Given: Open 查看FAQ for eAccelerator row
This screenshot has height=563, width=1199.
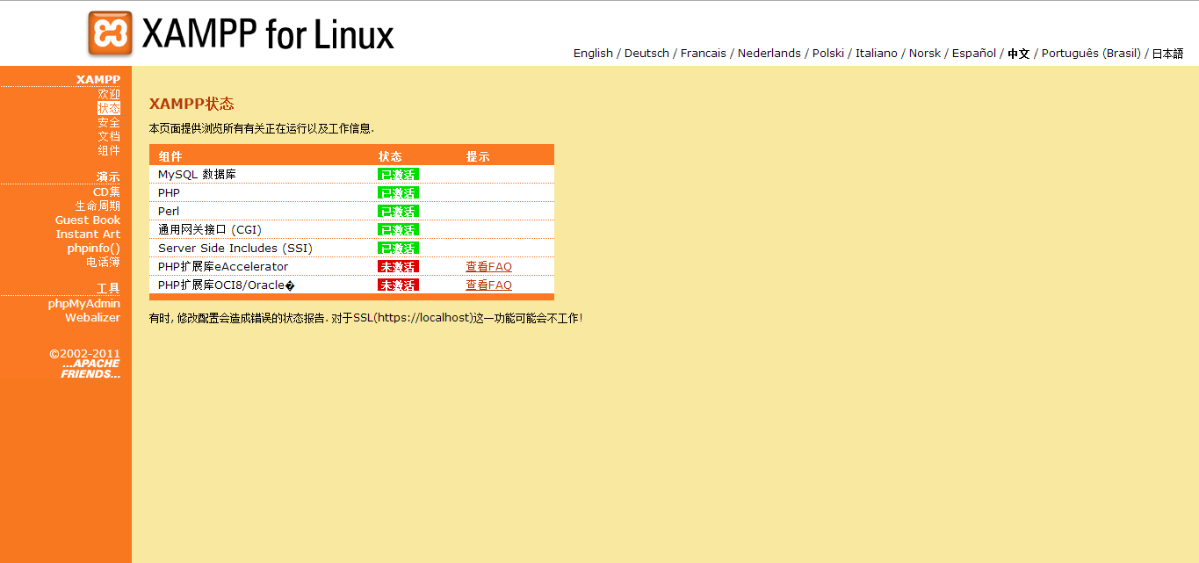Looking at the screenshot, I should tap(488, 266).
